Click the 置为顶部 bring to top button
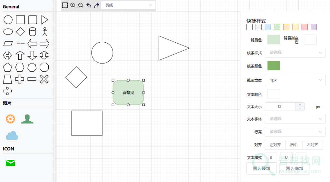The height and width of the screenshot is (182, 330). 261,168
